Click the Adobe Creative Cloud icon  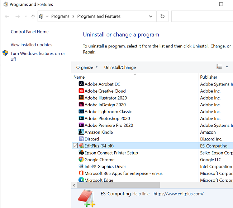(81, 91)
